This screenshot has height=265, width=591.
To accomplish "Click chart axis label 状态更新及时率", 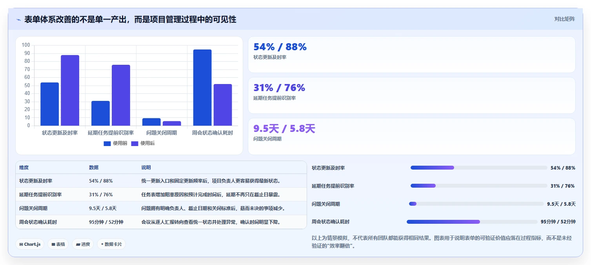I will pyautogui.click(x=60, y=133).
